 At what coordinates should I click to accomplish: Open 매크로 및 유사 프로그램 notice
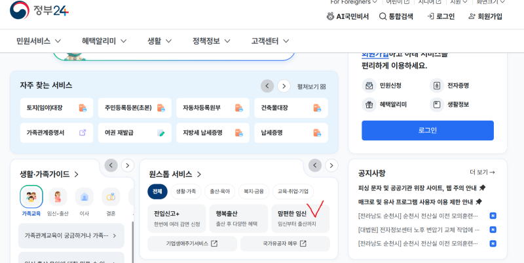coord(420,202)
